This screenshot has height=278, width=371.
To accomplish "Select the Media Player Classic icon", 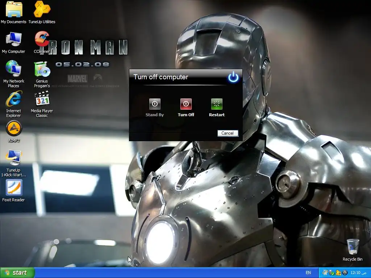I will coord(42,104).
